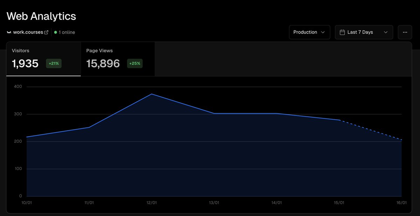Click the chart data point at 13/01
The height and width of the screenshot is (216, 420).
point(214,113)
